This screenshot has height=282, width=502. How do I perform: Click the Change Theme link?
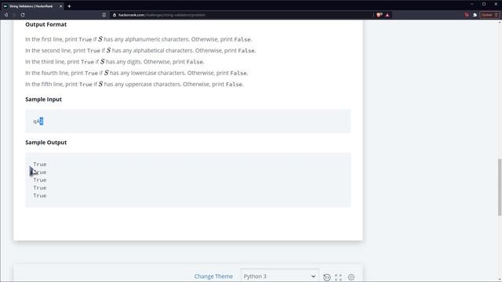click(213, 277)
